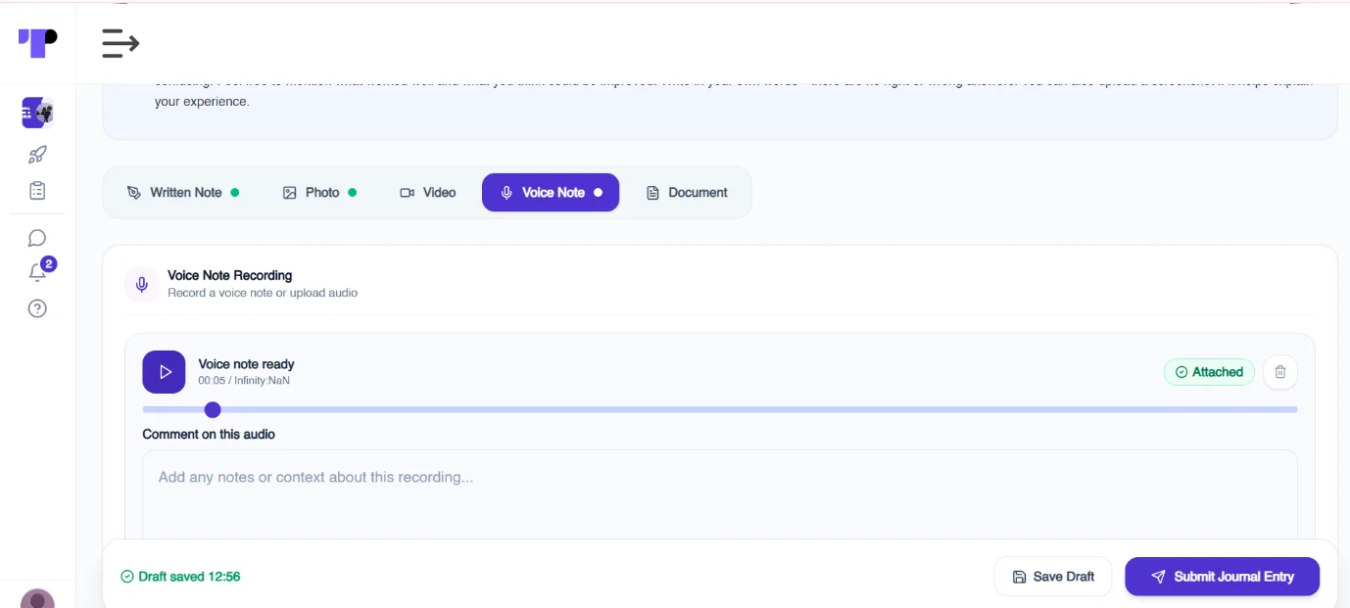Image resolution: width=1350 pixels, height=608 pixels.
Task: Click the 'Comment on this audio' label
Action: coord(209,434)
